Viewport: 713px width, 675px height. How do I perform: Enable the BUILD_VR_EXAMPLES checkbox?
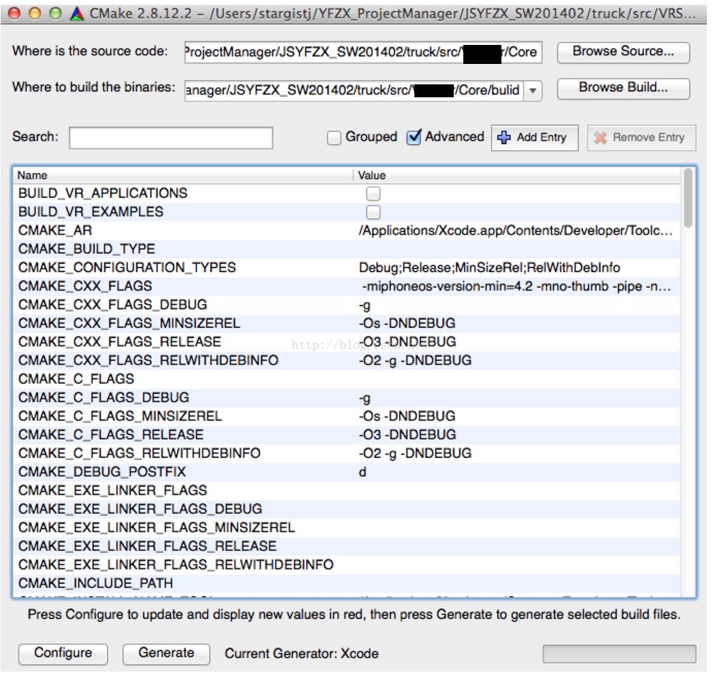tap(374, 212)
